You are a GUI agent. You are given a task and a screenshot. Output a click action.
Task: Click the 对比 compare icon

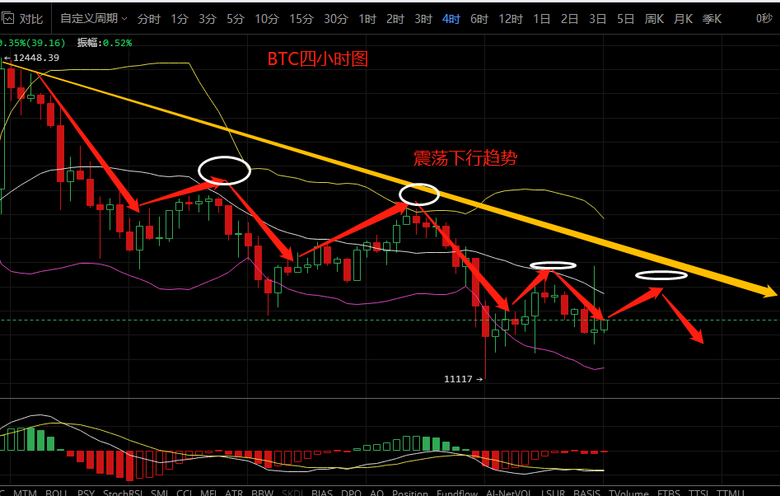(8, 19)
